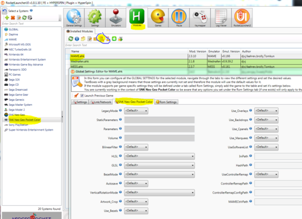
Task: Open the Log Viewer tab
Action: 221,18
